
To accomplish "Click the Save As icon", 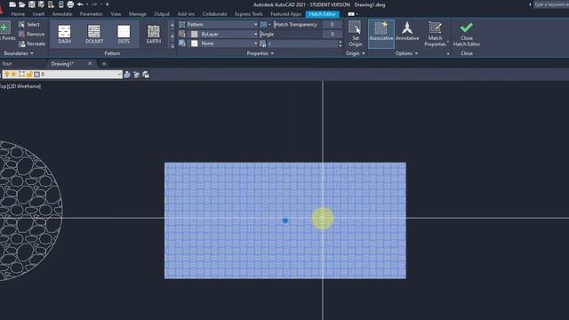I will click(x=41, y=4).
